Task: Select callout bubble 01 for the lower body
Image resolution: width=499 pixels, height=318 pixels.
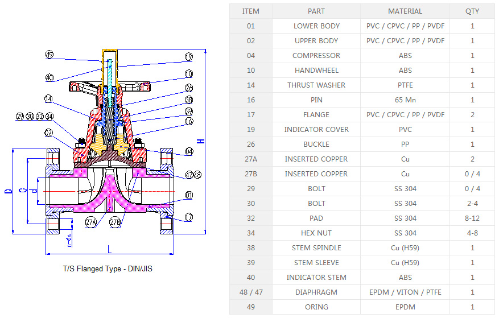Action: pos(188,195)
